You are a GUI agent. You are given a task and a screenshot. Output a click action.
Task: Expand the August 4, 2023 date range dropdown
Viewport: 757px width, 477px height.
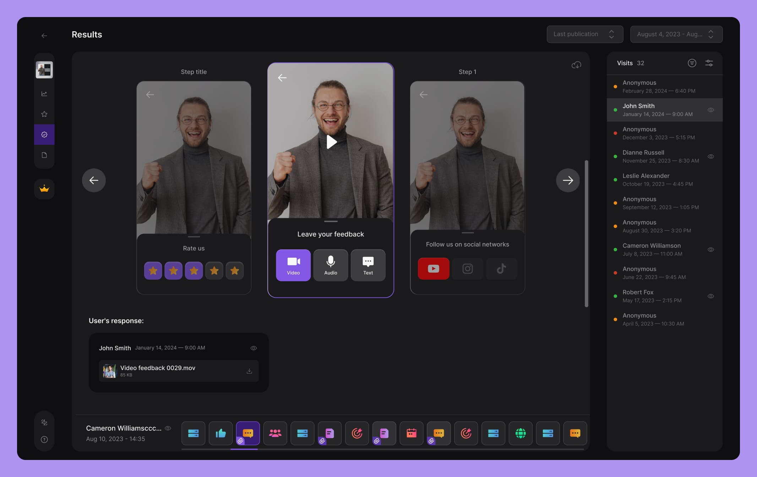pyautogui.click(x=676, y=34)
